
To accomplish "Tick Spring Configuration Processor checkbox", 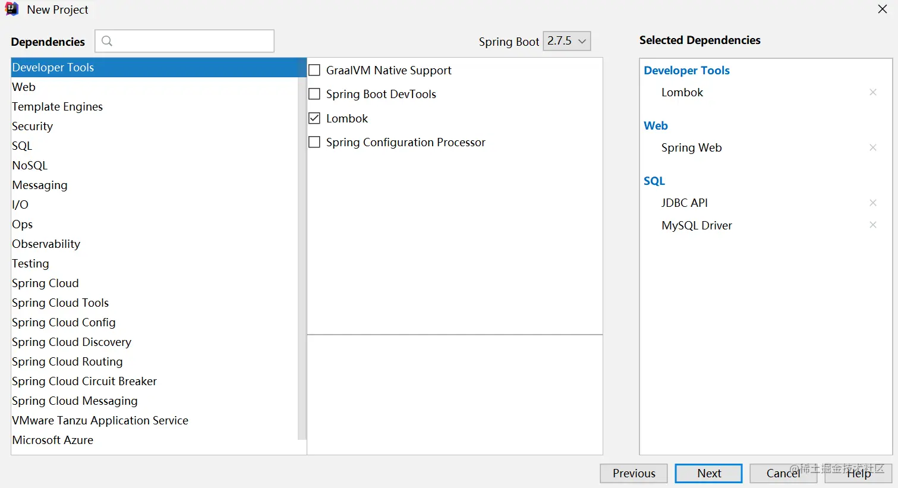I will (x=314, y=142).
